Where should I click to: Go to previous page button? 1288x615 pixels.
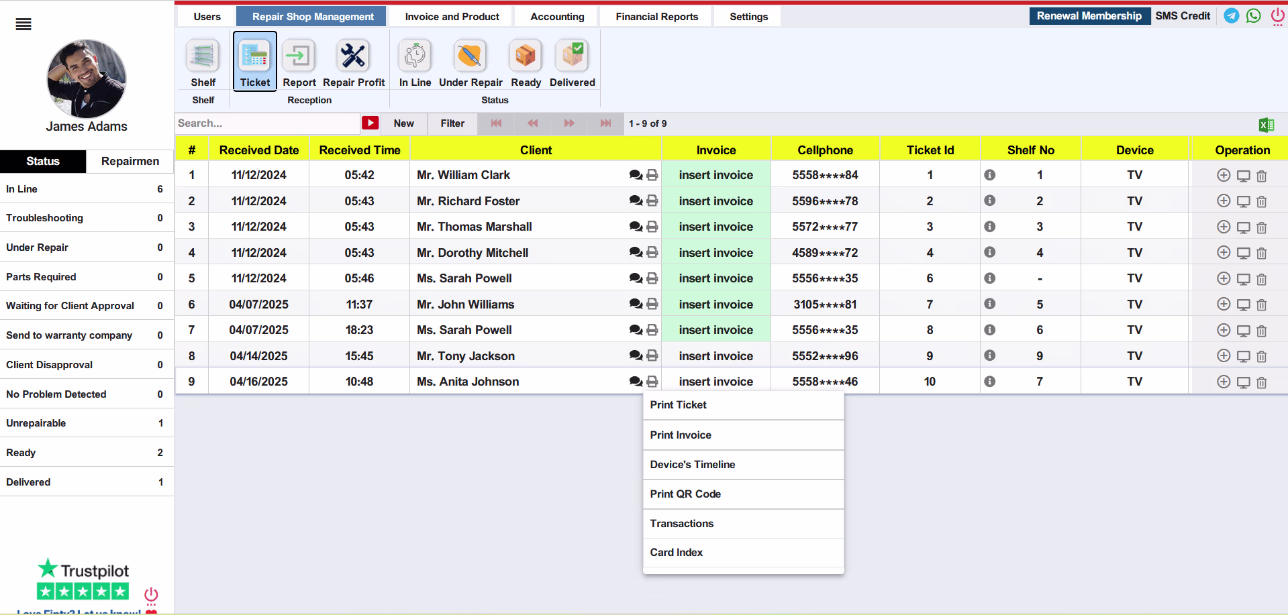coord(532,123)
